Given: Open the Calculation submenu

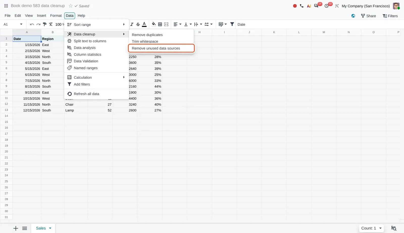Looking at the screenshot, I should [x=96, y=77].
